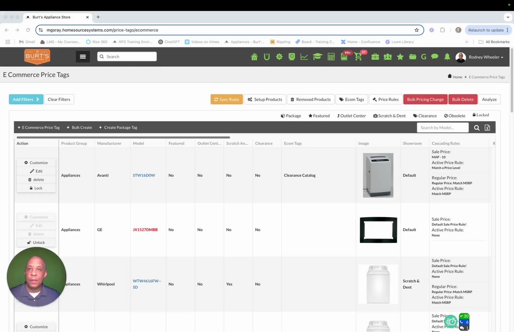514x332 pixels.
Task: Filter by the Package legend tag
Action: pos(291,116)
